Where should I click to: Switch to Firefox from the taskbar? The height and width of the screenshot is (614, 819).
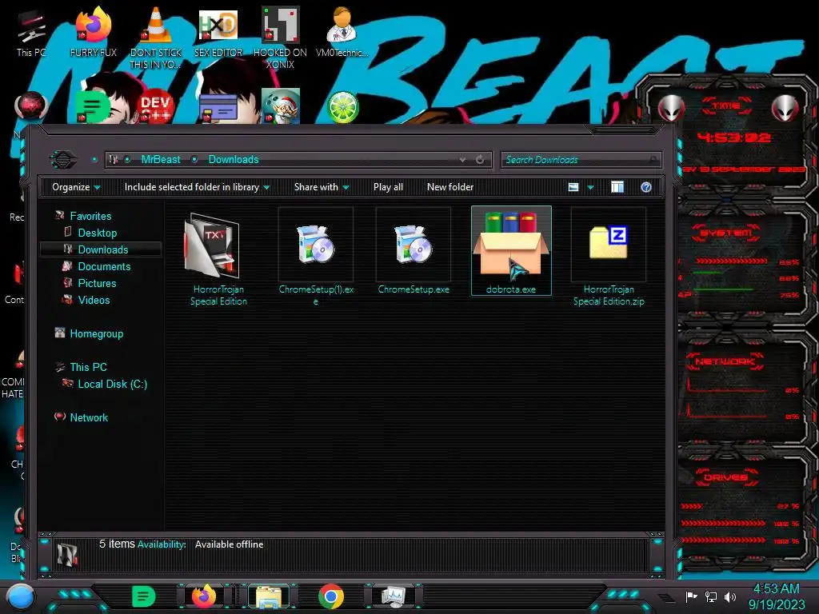204,596
